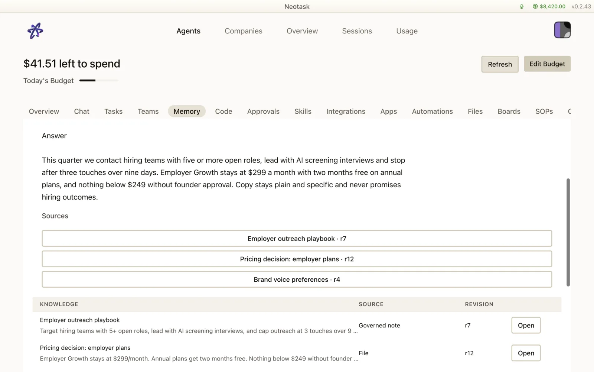Select the Memory tab
This screenshot has height=372, width=594.
(187, 111)
